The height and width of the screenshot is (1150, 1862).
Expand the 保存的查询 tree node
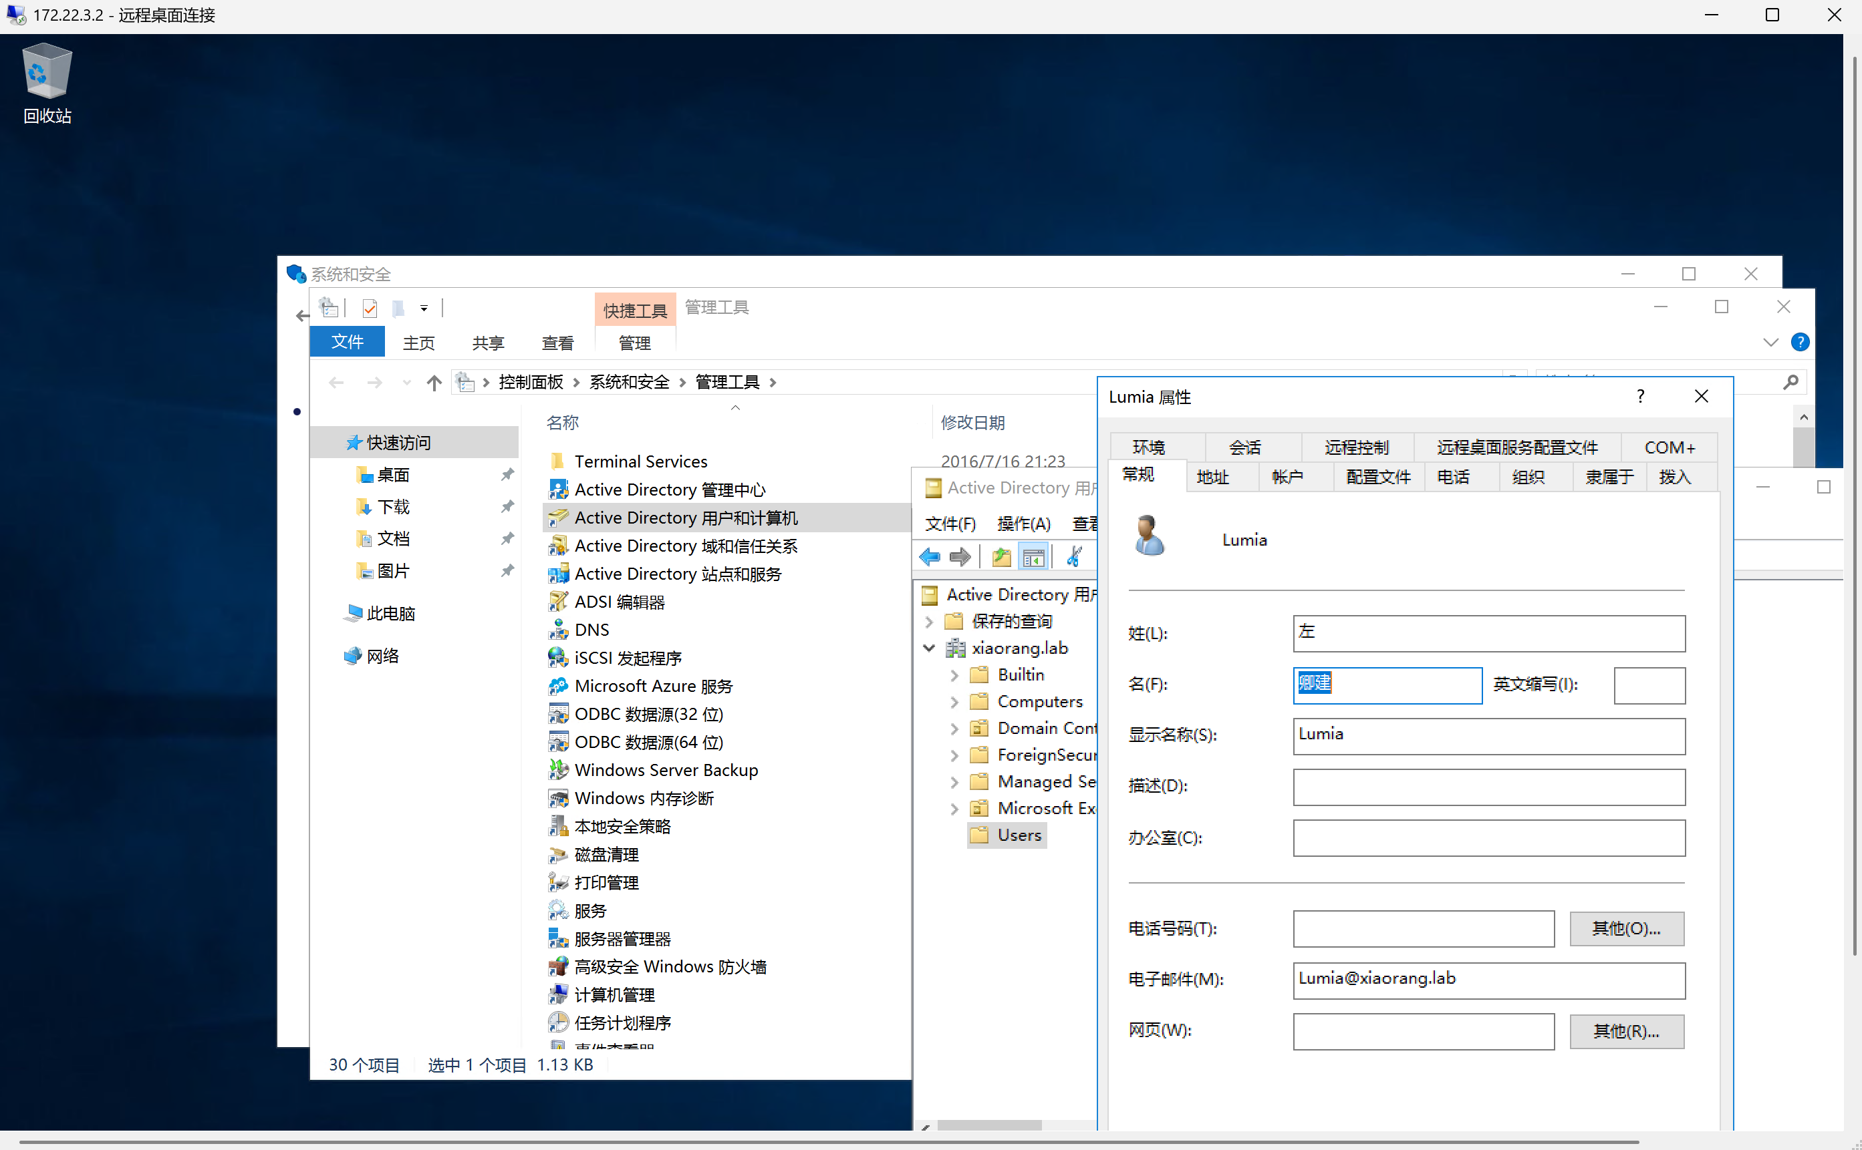[929, 621]
